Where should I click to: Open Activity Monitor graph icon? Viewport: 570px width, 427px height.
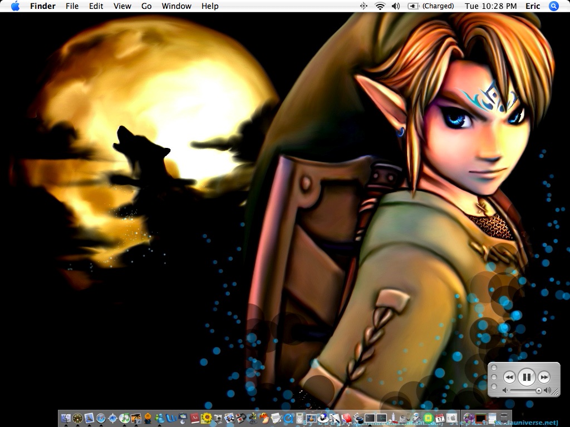pyautogui.click(x=382, y=418)
